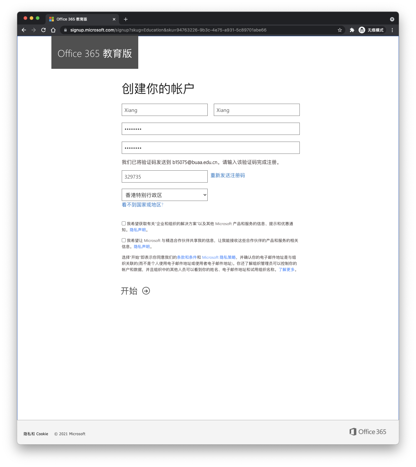Open the extensions puzzle icon

[x=352, y=30]
